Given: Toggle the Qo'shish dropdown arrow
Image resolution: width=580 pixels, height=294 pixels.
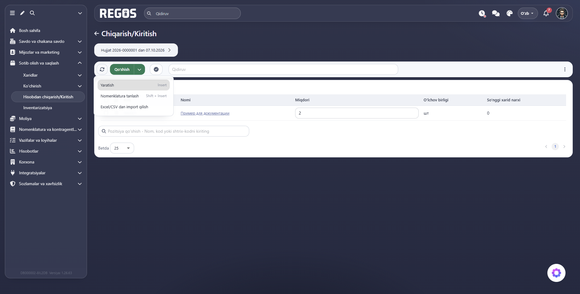Looking at the screenshot, I should click(x=140, y=69).
